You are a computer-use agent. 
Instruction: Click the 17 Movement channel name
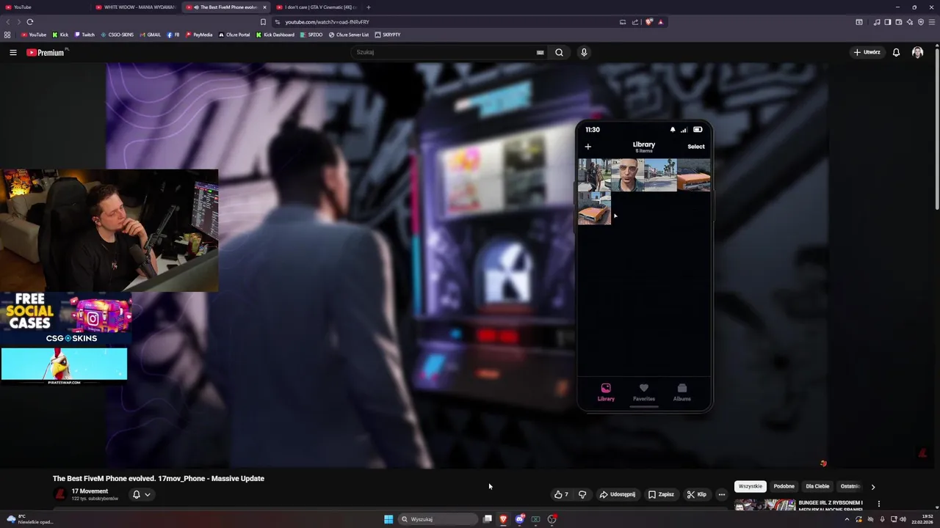coord(90,491)
